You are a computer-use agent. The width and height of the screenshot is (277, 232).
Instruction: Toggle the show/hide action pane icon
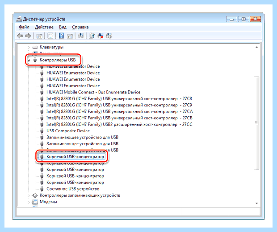(70, 36)
